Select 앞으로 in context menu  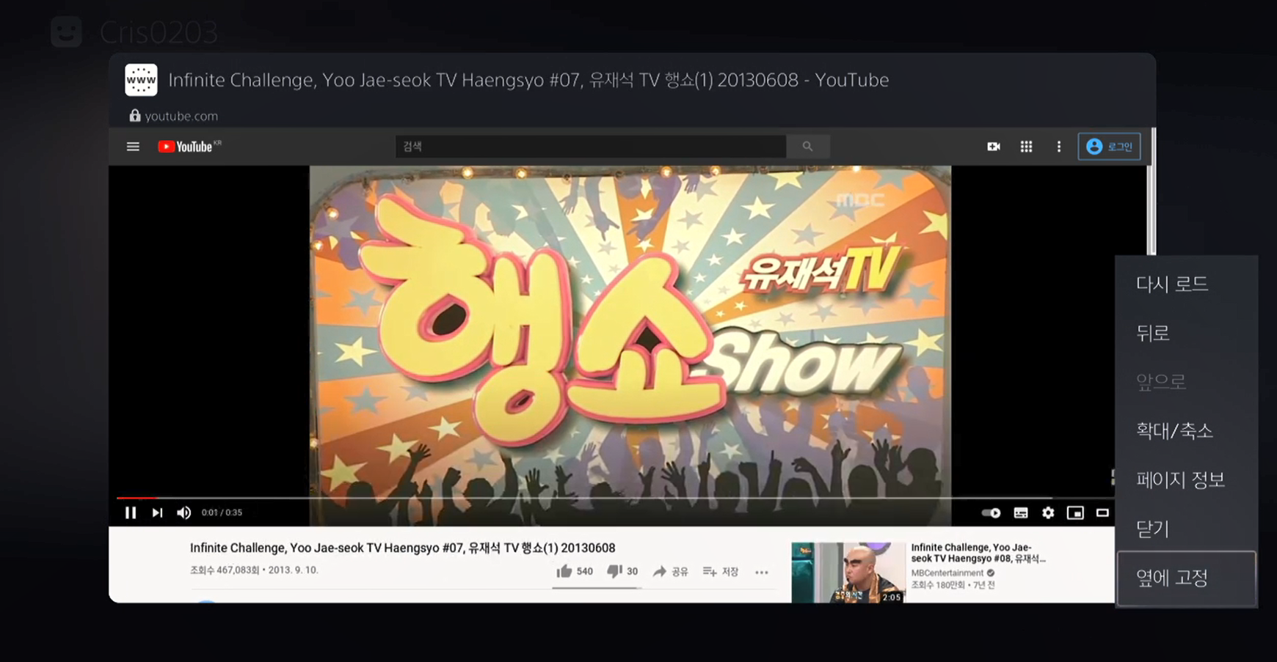point(1161,381)
